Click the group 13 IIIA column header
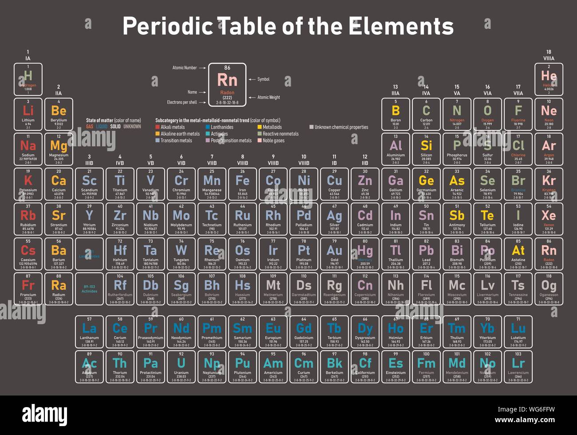Image resolution: width=577 pixels, height=435 pixels. [x=395, y=90]
